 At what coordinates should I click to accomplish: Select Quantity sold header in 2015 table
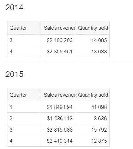pos(92,95)
